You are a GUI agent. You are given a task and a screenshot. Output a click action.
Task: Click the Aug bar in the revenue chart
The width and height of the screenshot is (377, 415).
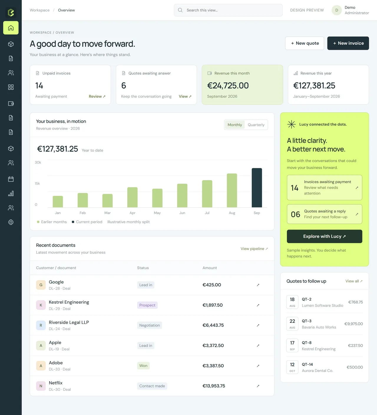[x=232, y=190]
